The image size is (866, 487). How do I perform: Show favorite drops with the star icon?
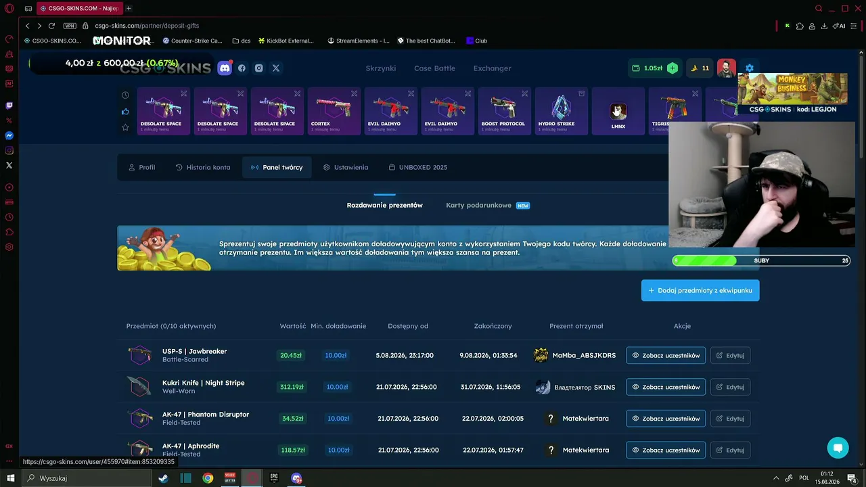[125, 127]
